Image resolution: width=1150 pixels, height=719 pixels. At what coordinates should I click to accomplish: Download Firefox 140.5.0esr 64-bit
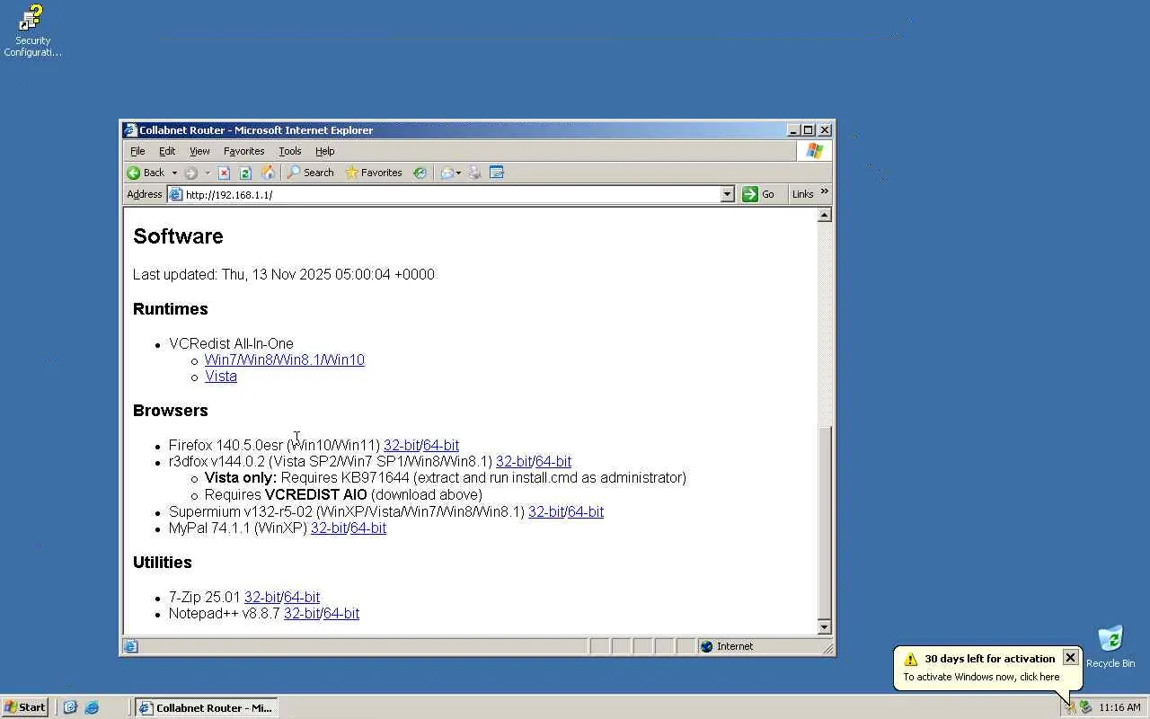tap(441, 445)
